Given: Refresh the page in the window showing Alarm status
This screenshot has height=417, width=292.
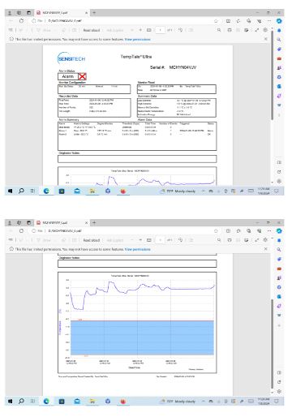Looking at the screenshot, I should (x=21, y=21).
